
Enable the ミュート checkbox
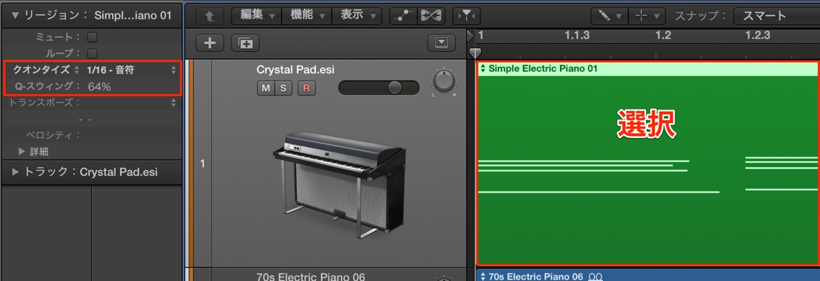click(x=92, y=37)
